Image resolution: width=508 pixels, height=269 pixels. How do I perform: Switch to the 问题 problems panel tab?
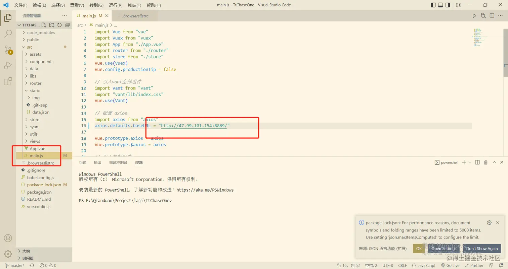pos(82,162)
